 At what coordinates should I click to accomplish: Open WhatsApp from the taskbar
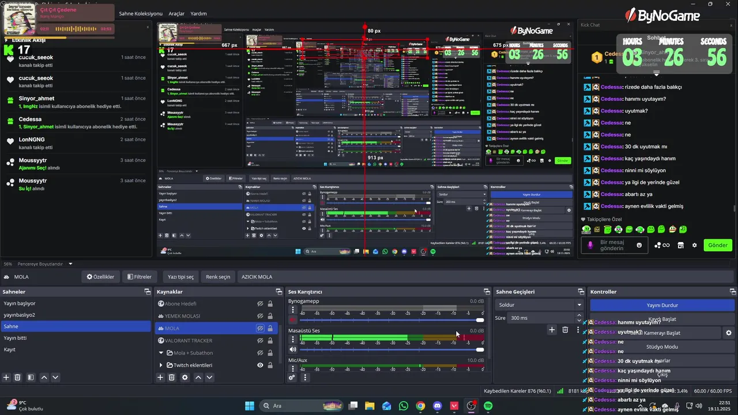[403, 406]
